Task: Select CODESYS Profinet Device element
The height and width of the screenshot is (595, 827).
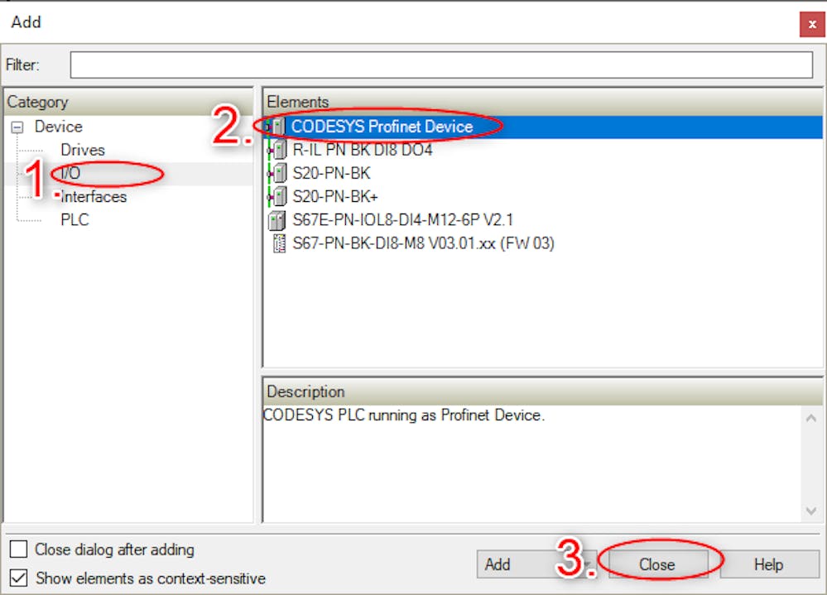Action: coord(543,127)
